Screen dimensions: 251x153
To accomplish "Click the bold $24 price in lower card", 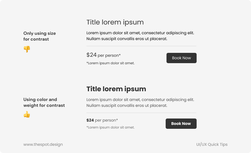I will click(90, 120).
